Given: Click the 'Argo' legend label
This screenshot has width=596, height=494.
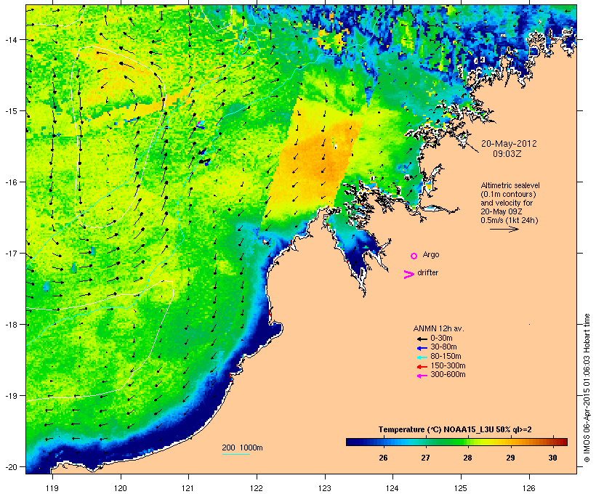Looking at the screenshot, I should (x=431, y=254).
